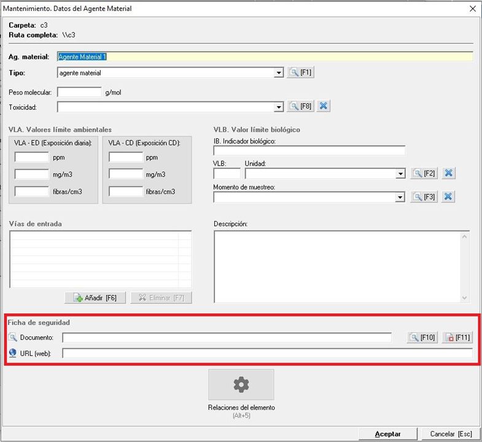Click the Tipo search [F1] button
The height and width of the screenshot is (442, 482).
pos(301,73)
